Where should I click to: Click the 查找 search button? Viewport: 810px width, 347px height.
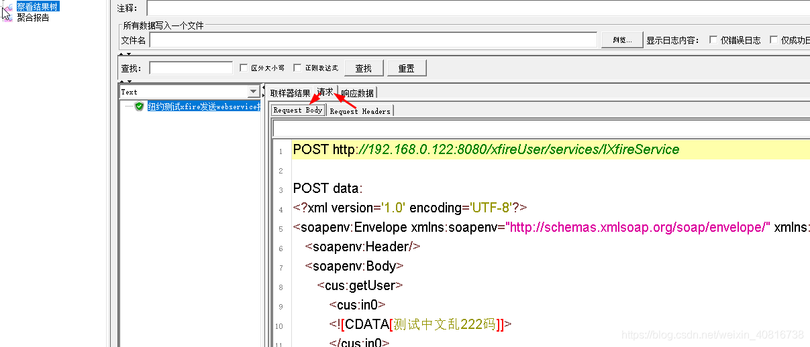[364, 68]
